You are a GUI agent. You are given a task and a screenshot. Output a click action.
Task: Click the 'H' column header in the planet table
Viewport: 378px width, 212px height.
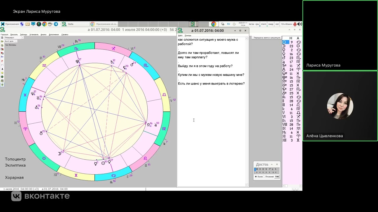click(291, 38)
